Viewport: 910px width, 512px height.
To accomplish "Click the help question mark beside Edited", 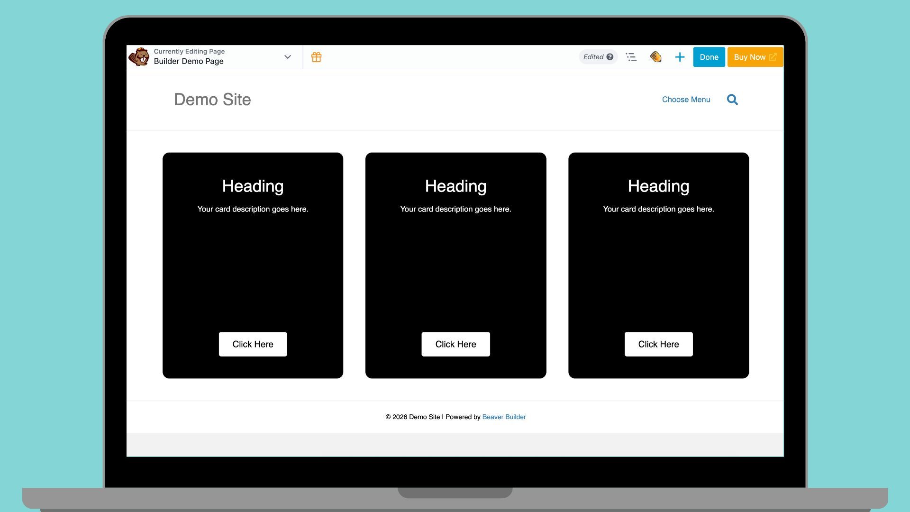I will (610, 57).
